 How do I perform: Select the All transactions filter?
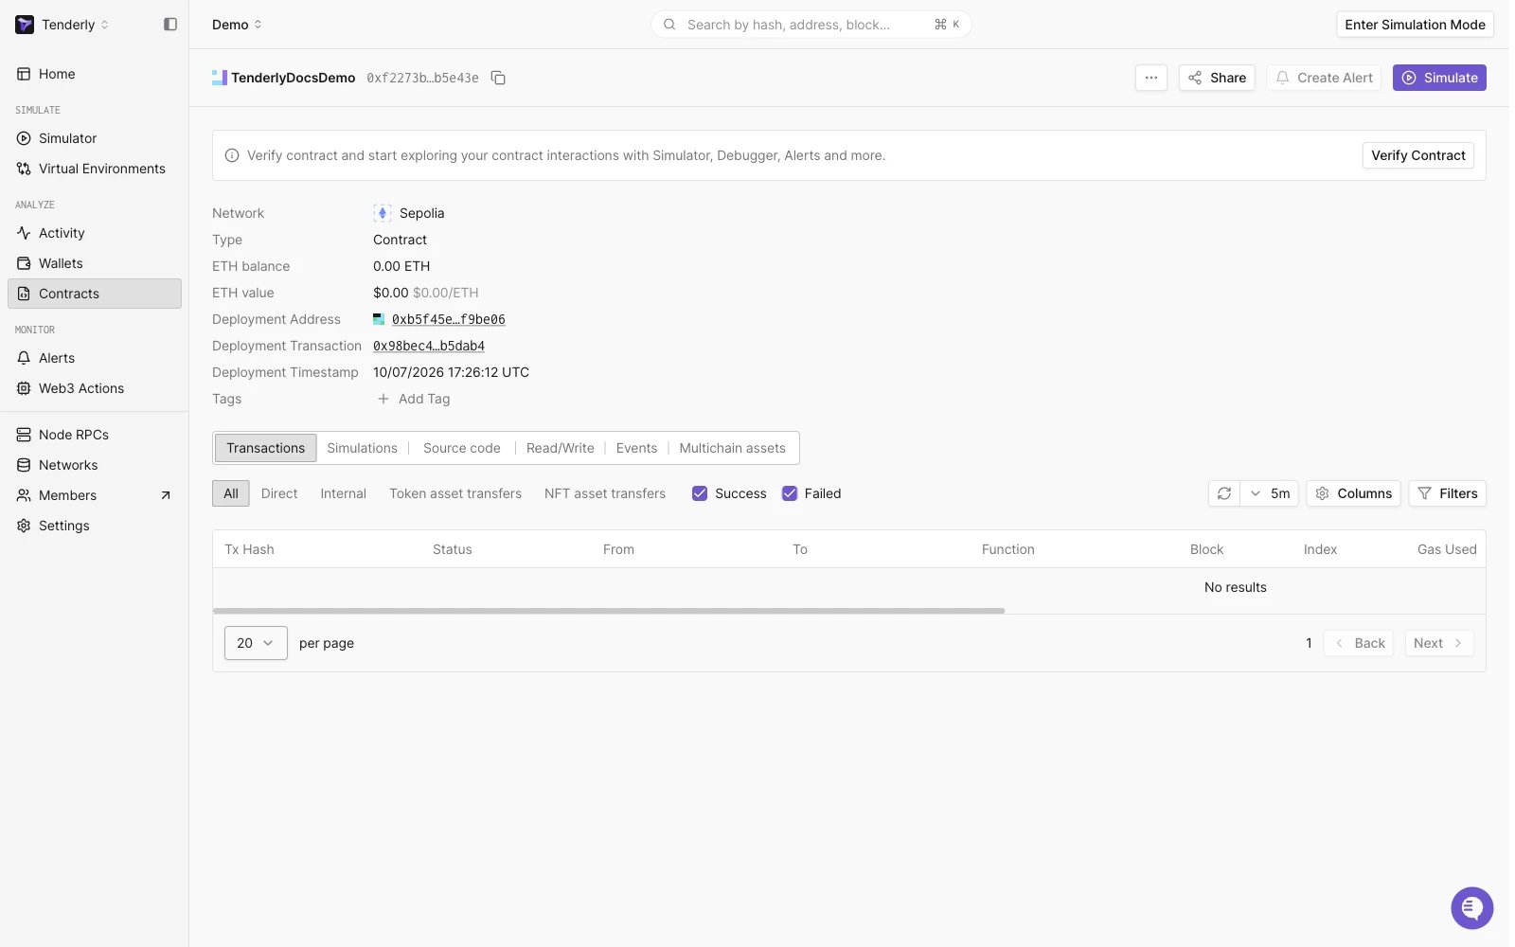pyautogui.click(x=231, y=493)
